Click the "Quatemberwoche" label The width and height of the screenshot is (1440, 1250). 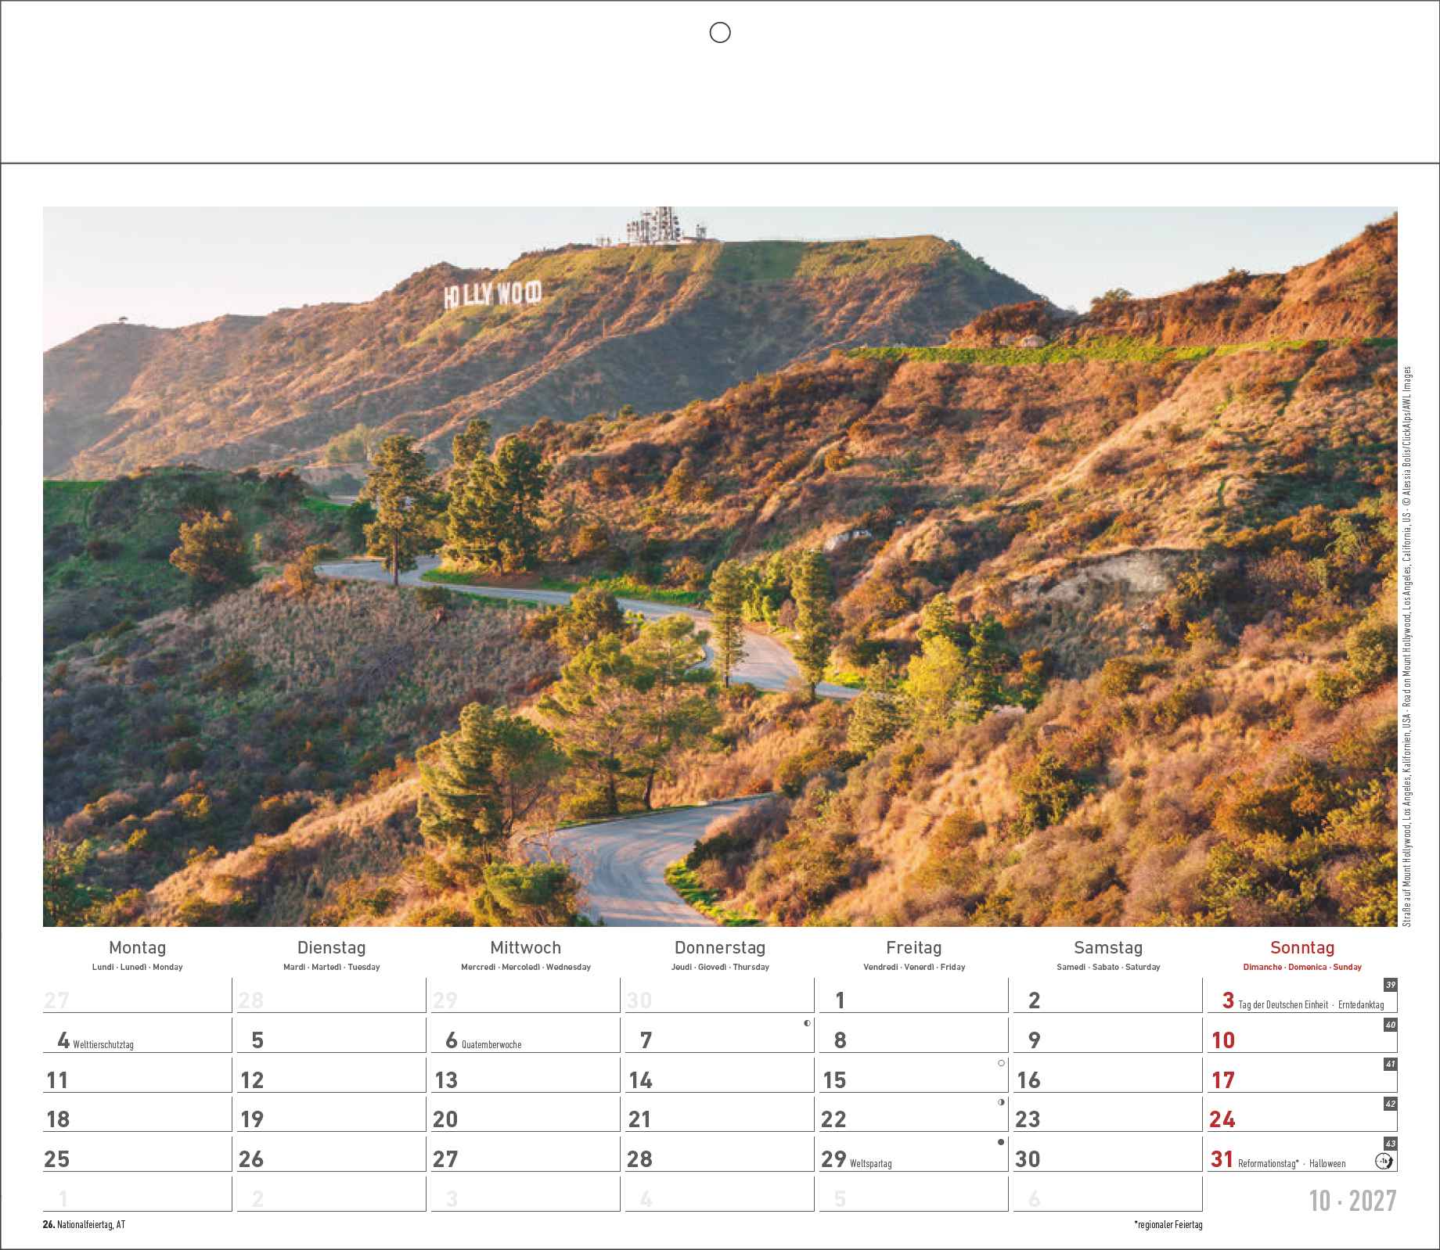pos(491,1045)
